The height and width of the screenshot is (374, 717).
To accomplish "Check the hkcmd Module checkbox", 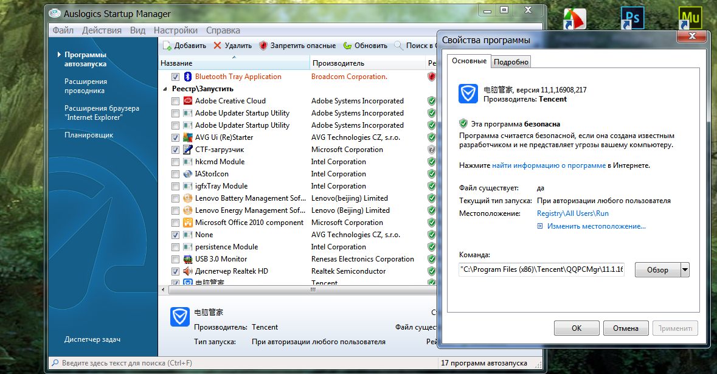I will tap(175, 162).
